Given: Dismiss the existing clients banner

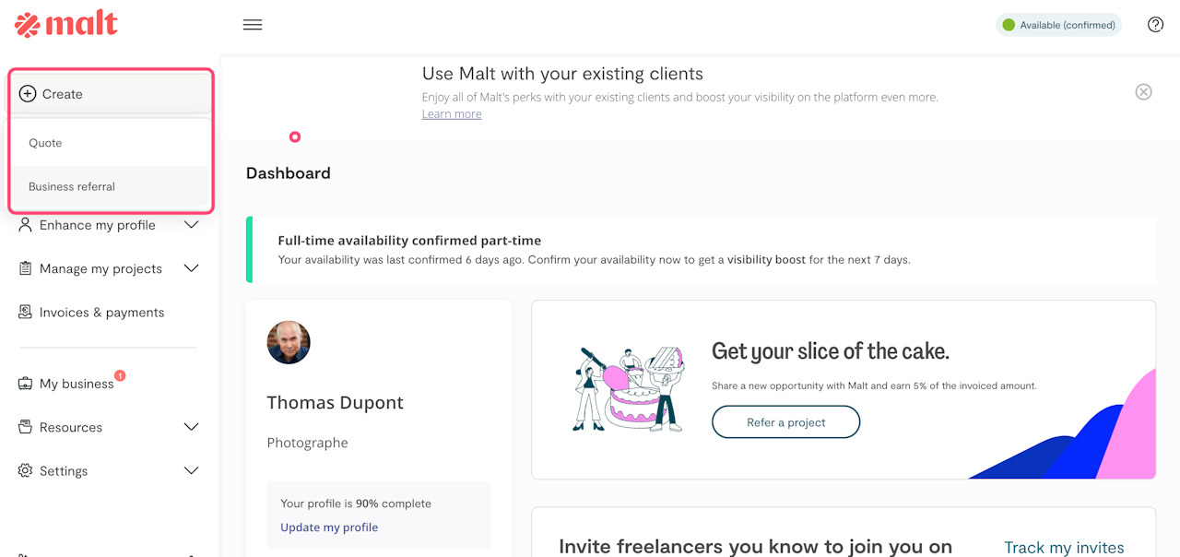Looking at the screenshot, I should [x=1143, y=92].
